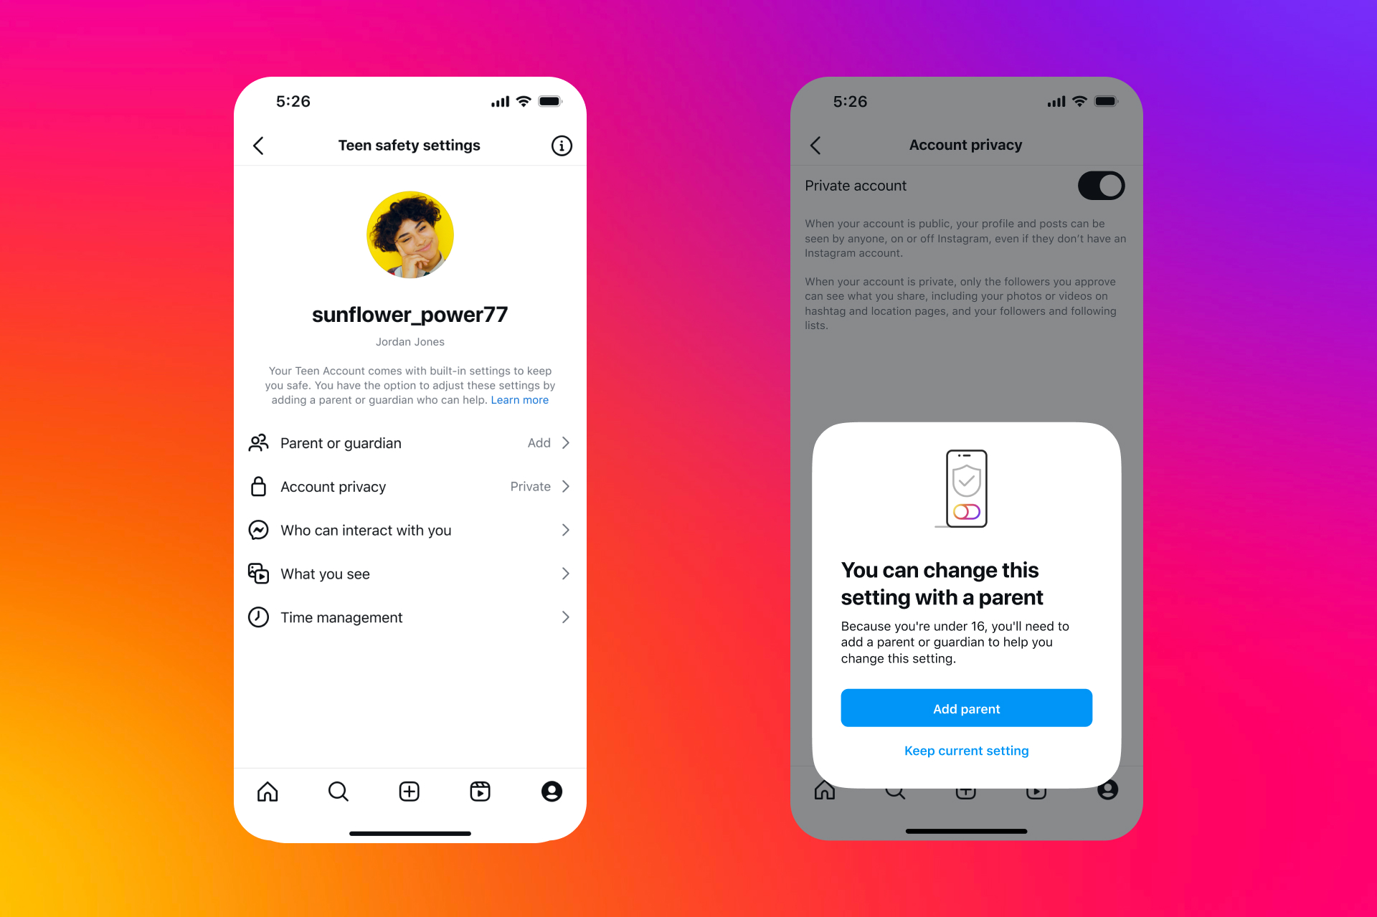Toggle the Private account switch
This screenshot has width=1377, height=917.
coord(1101,184)
